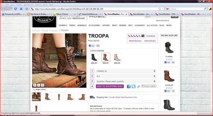Switch to the SteveMadden - AX tab
The height and width of the screenshot is (116, 213).
point(141,14)
